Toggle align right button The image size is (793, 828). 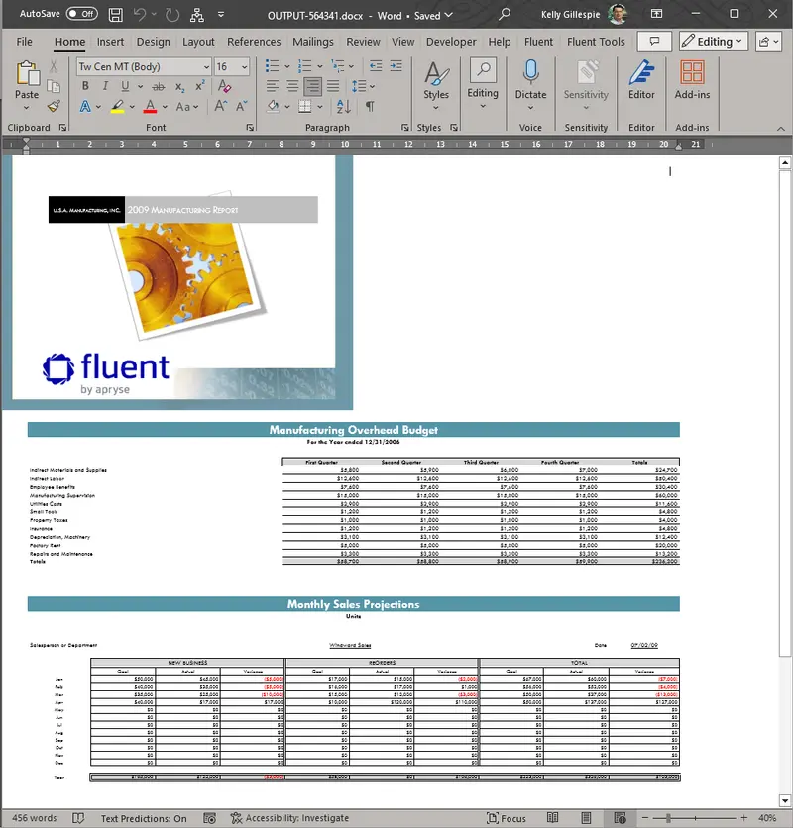[313, 86]
